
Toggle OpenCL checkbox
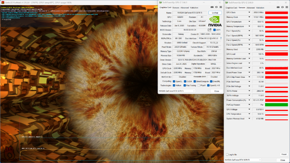tap(174, 81)
